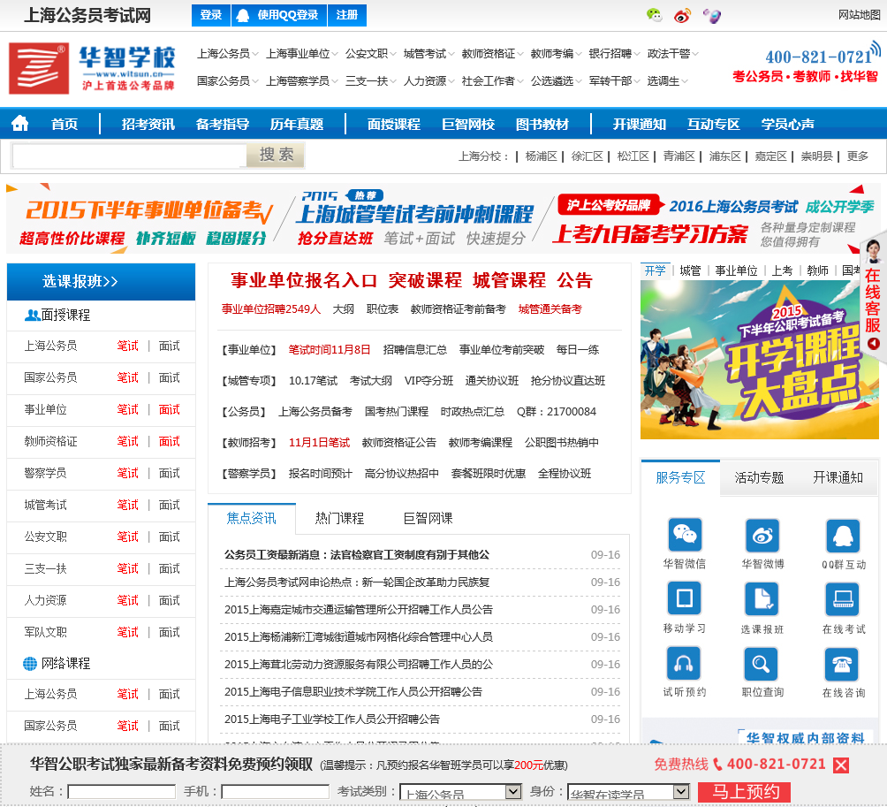
Task: Open 招考资讯 in the navigation bar
Action: (148, 124)
